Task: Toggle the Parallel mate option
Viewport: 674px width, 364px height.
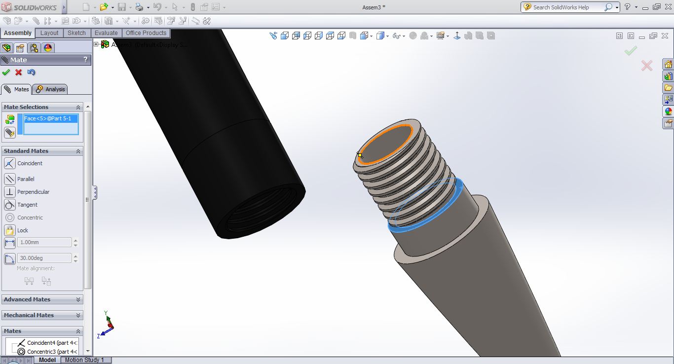Action: click(10, 179)
